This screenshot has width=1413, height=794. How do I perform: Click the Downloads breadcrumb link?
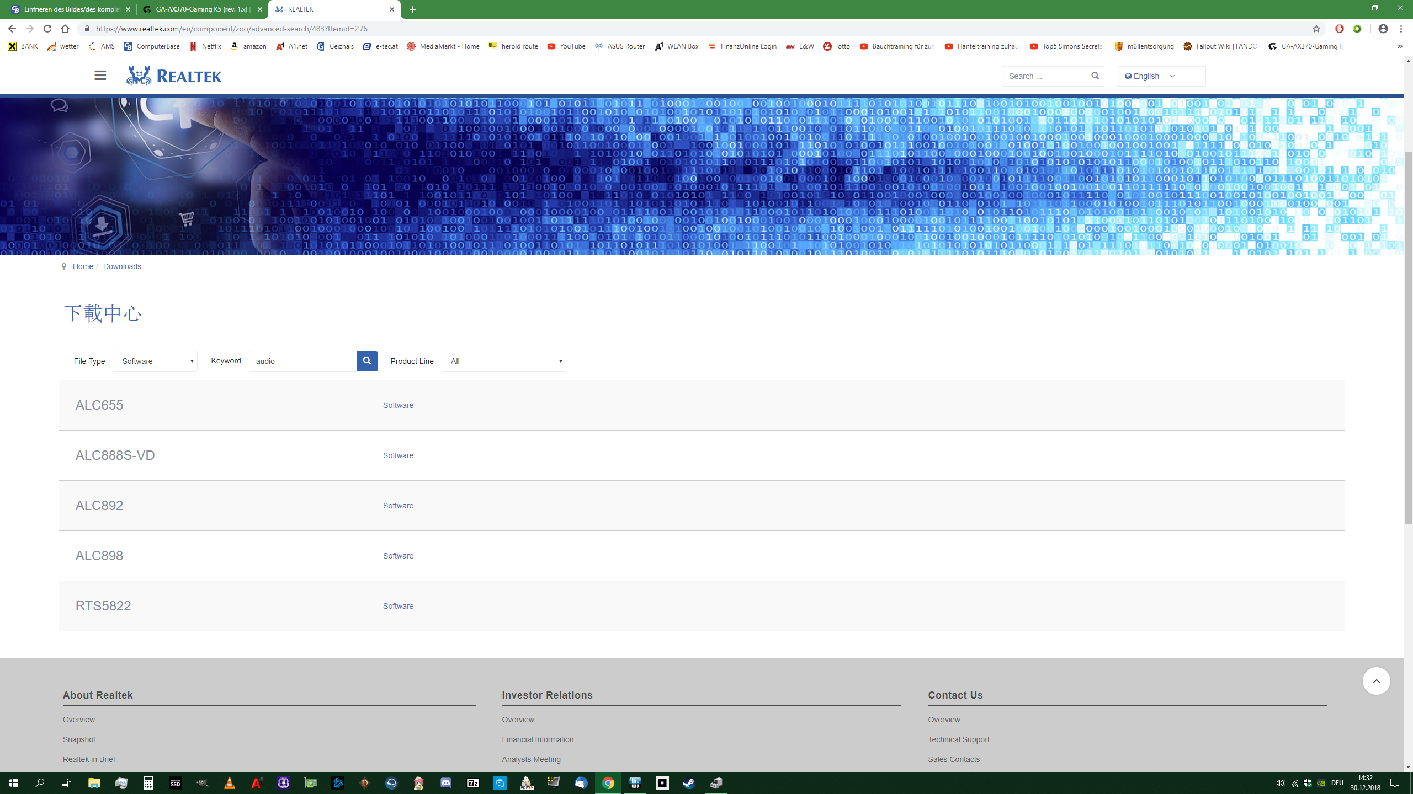coord(122,266)
